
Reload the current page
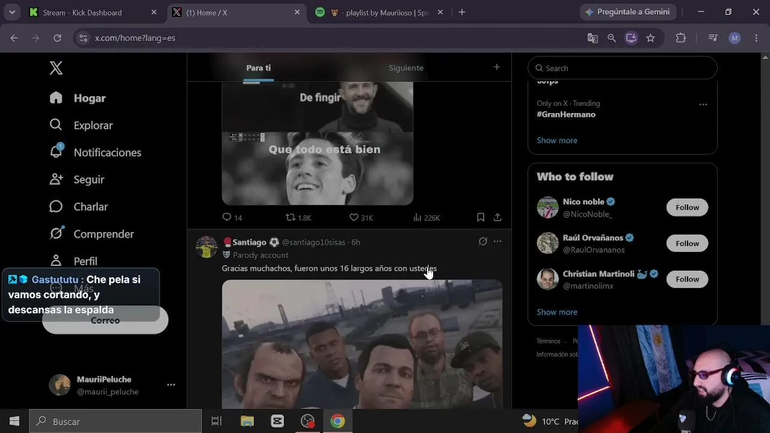point(57,38)
